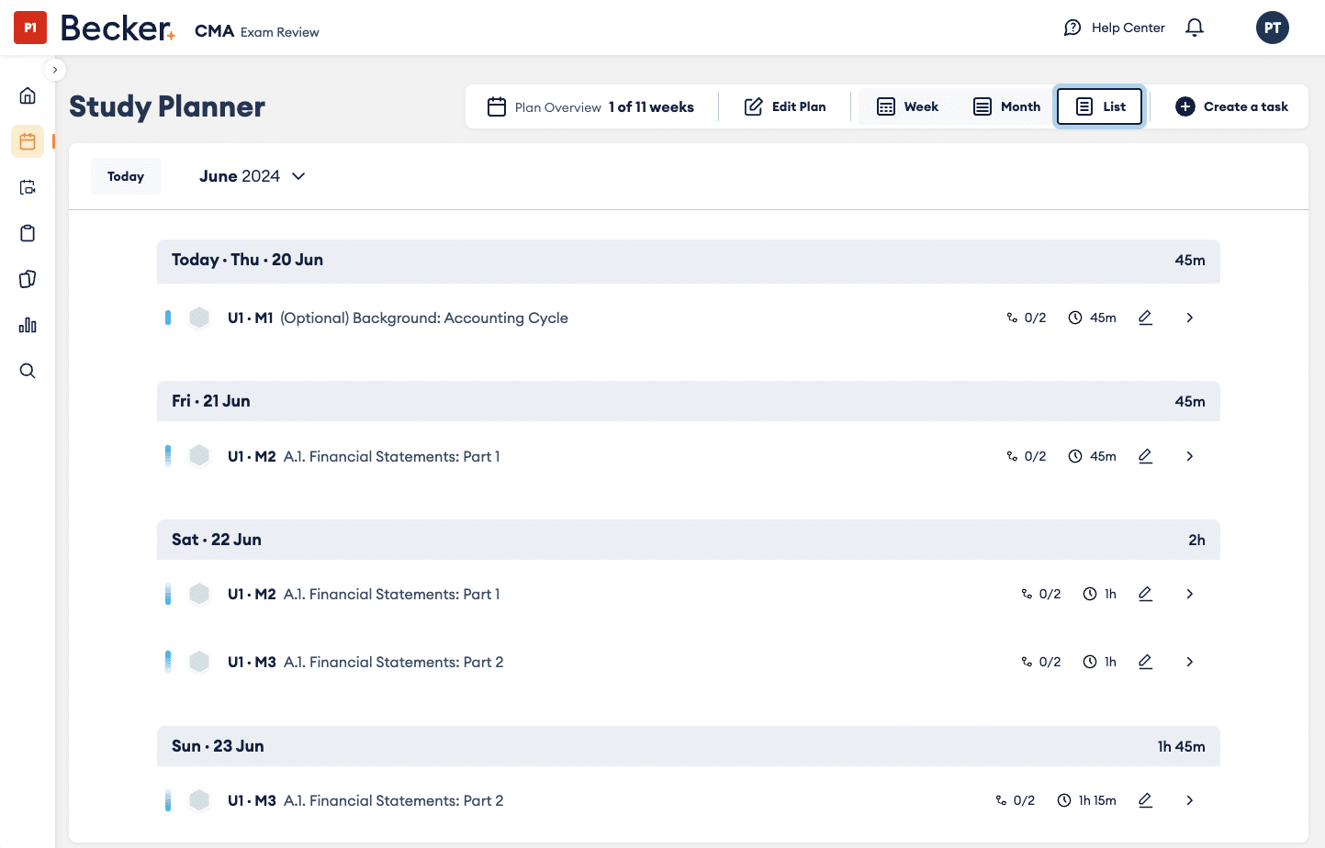Open the Home sidebar icon
This screenshot has height=848, width=1325.
[28, 95]
